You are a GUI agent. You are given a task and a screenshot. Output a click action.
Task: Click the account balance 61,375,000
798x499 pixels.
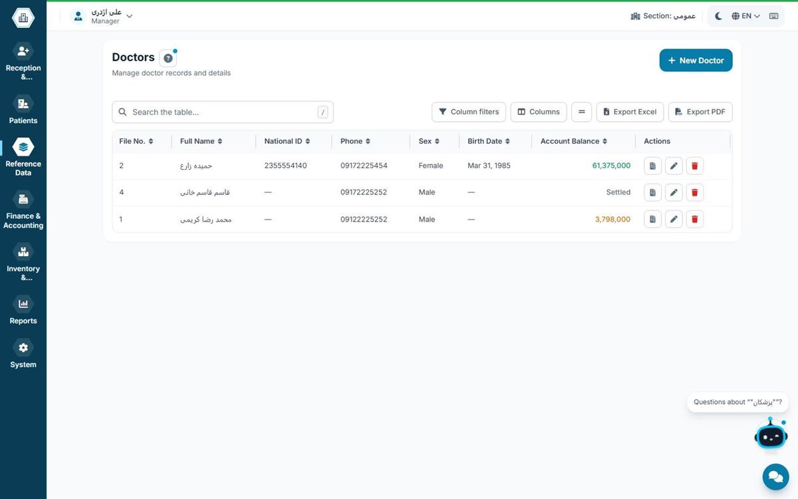[611, 166]
